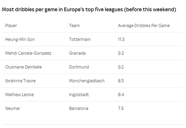
Task: Click the Team column header
Action: pos(74,26)
